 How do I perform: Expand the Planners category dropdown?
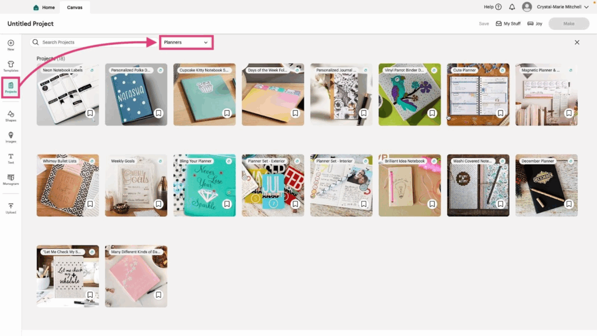[186, 42]
